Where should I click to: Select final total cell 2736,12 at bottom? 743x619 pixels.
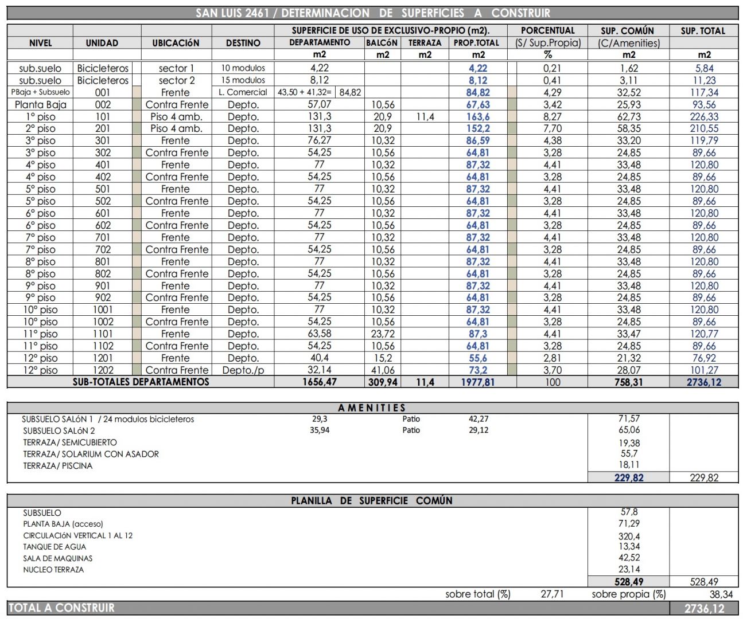[x=704, y=608]
